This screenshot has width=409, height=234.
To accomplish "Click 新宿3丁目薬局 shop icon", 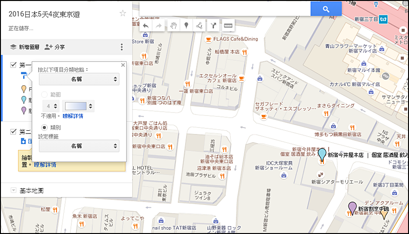I will (395, 192).
